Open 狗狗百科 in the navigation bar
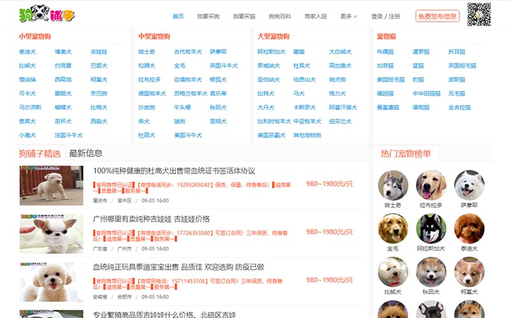Image resolution: width=509 pixels, height=318 pixels. 279,17
